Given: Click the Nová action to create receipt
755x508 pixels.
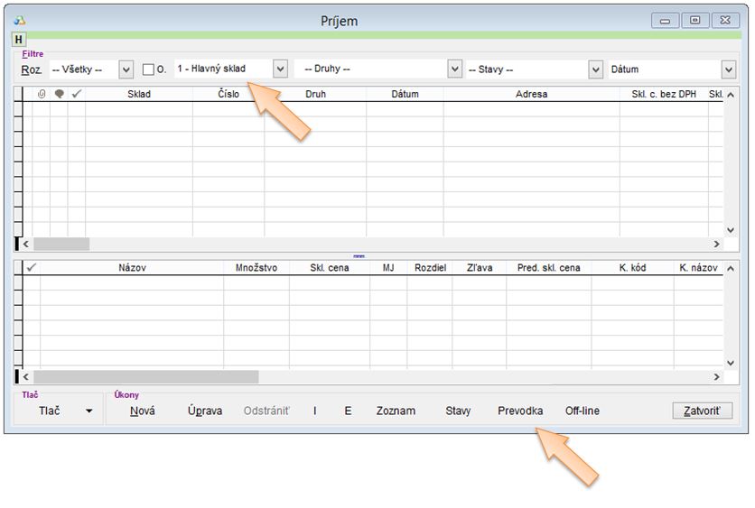Looking at the screenshot, I should pyautogui.click(x=142, y=411).
